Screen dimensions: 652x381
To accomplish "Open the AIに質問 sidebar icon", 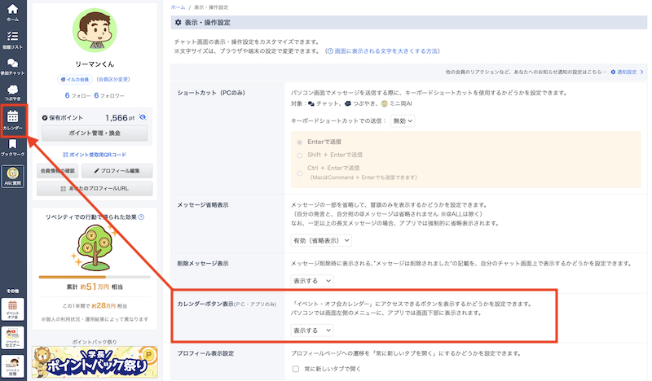I will click(13, 176).
